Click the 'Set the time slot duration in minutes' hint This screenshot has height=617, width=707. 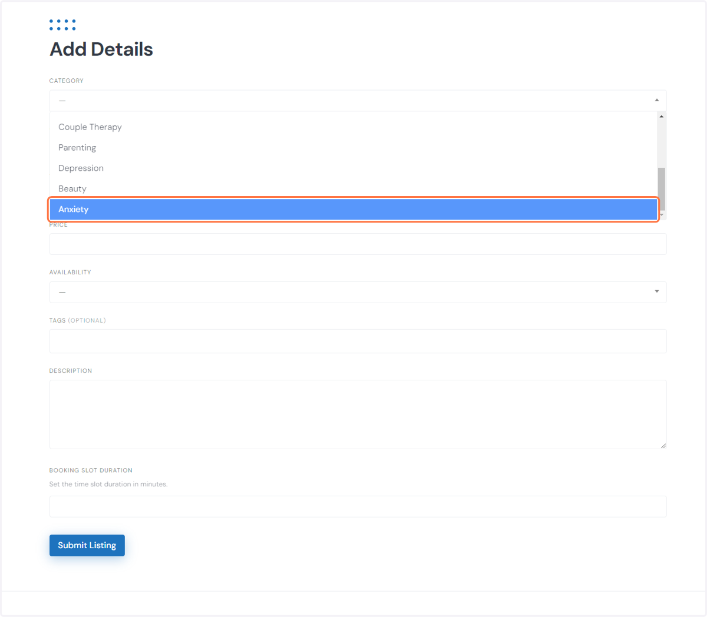point(108,485)
